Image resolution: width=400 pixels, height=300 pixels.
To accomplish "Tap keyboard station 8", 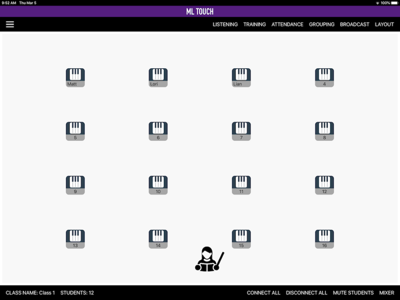I will click(x=325, y=131).
